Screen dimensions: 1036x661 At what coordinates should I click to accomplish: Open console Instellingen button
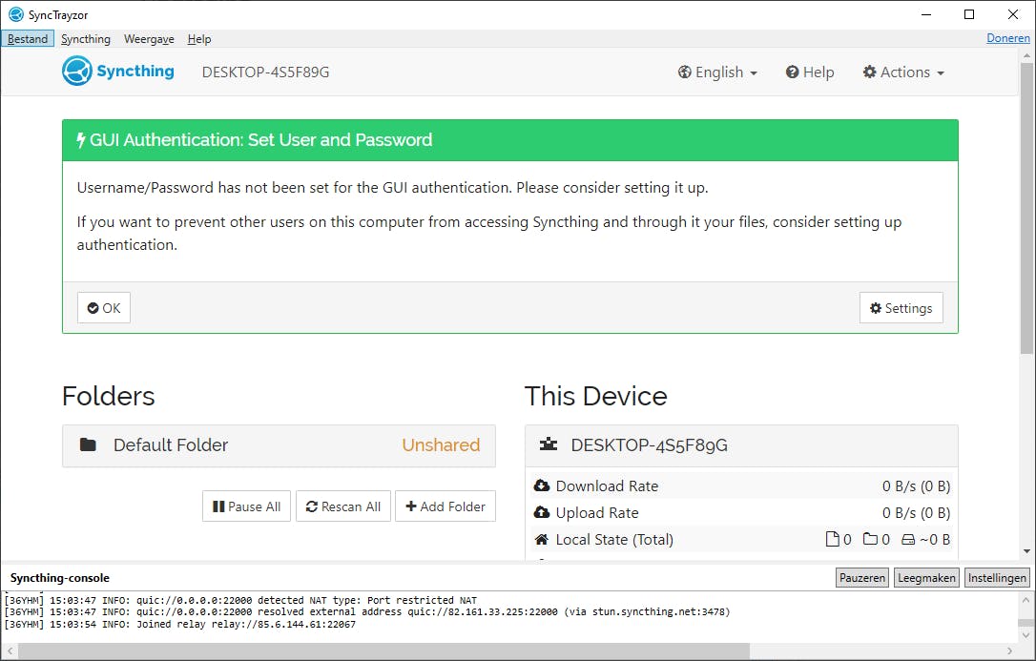[x=997, y=578]
